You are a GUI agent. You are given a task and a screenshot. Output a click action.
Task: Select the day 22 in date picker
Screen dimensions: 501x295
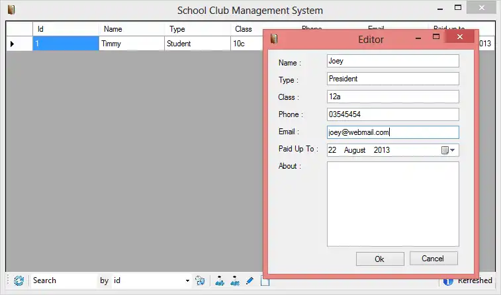tap(332, 150)
